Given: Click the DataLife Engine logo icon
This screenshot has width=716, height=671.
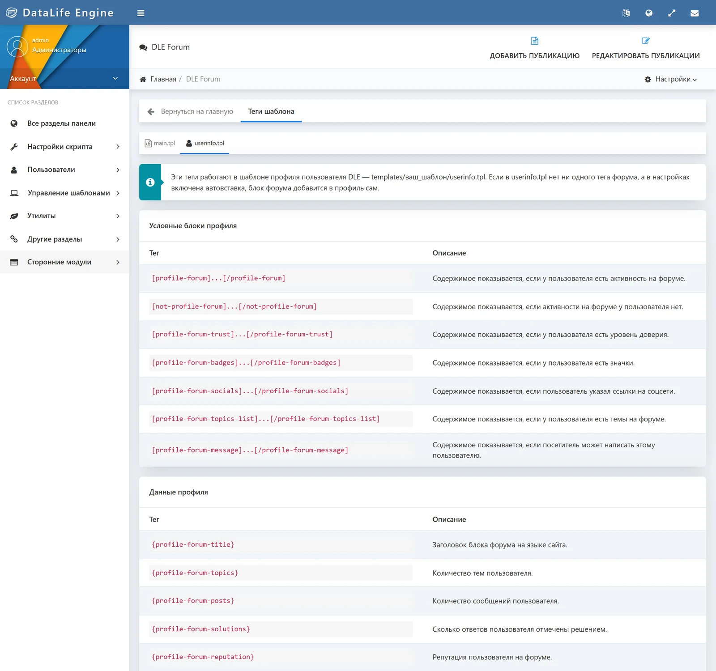Looking at the screenshot, I should 12,13.
